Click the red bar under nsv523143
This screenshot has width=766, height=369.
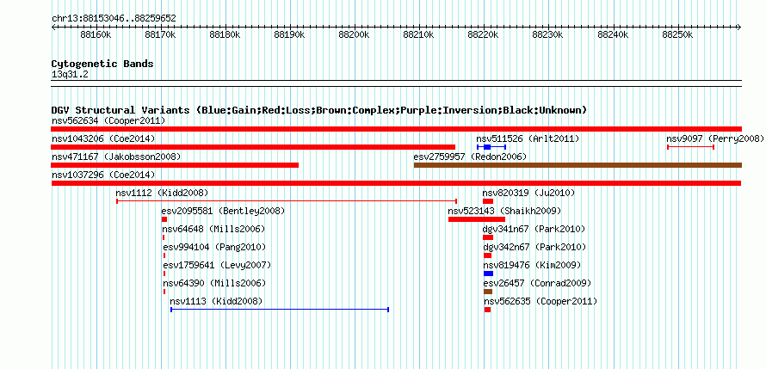[477, 219]
